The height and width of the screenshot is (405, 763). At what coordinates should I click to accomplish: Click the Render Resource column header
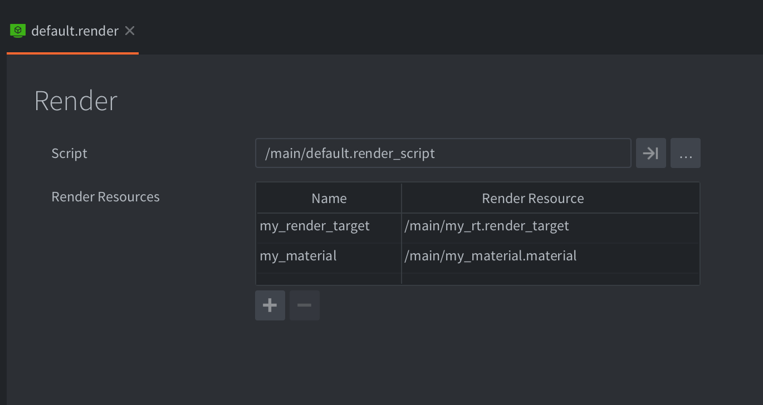[532, 198]
